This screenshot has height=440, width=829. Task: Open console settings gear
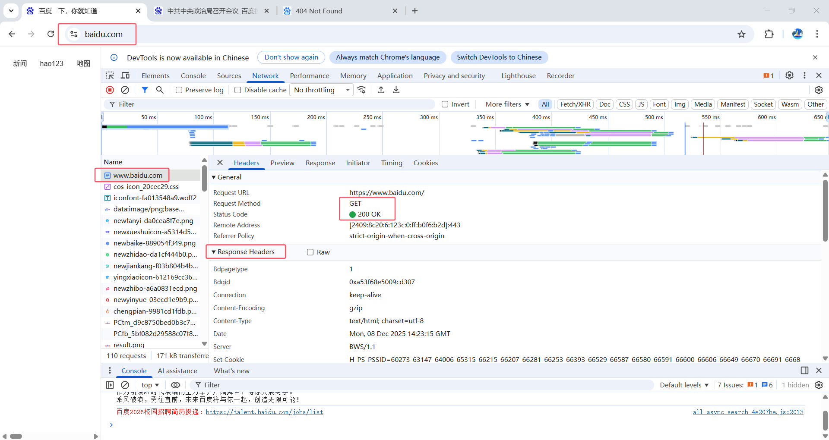[819, 385]
